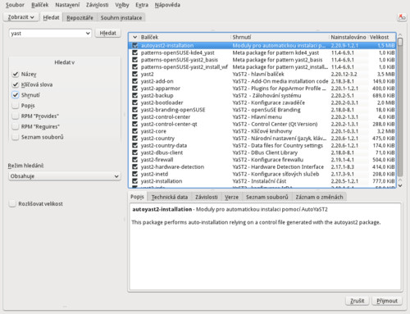Open the Technická data tab
Image resolution: width=410 pixels, height=314 pixels.
pos(170,197)
